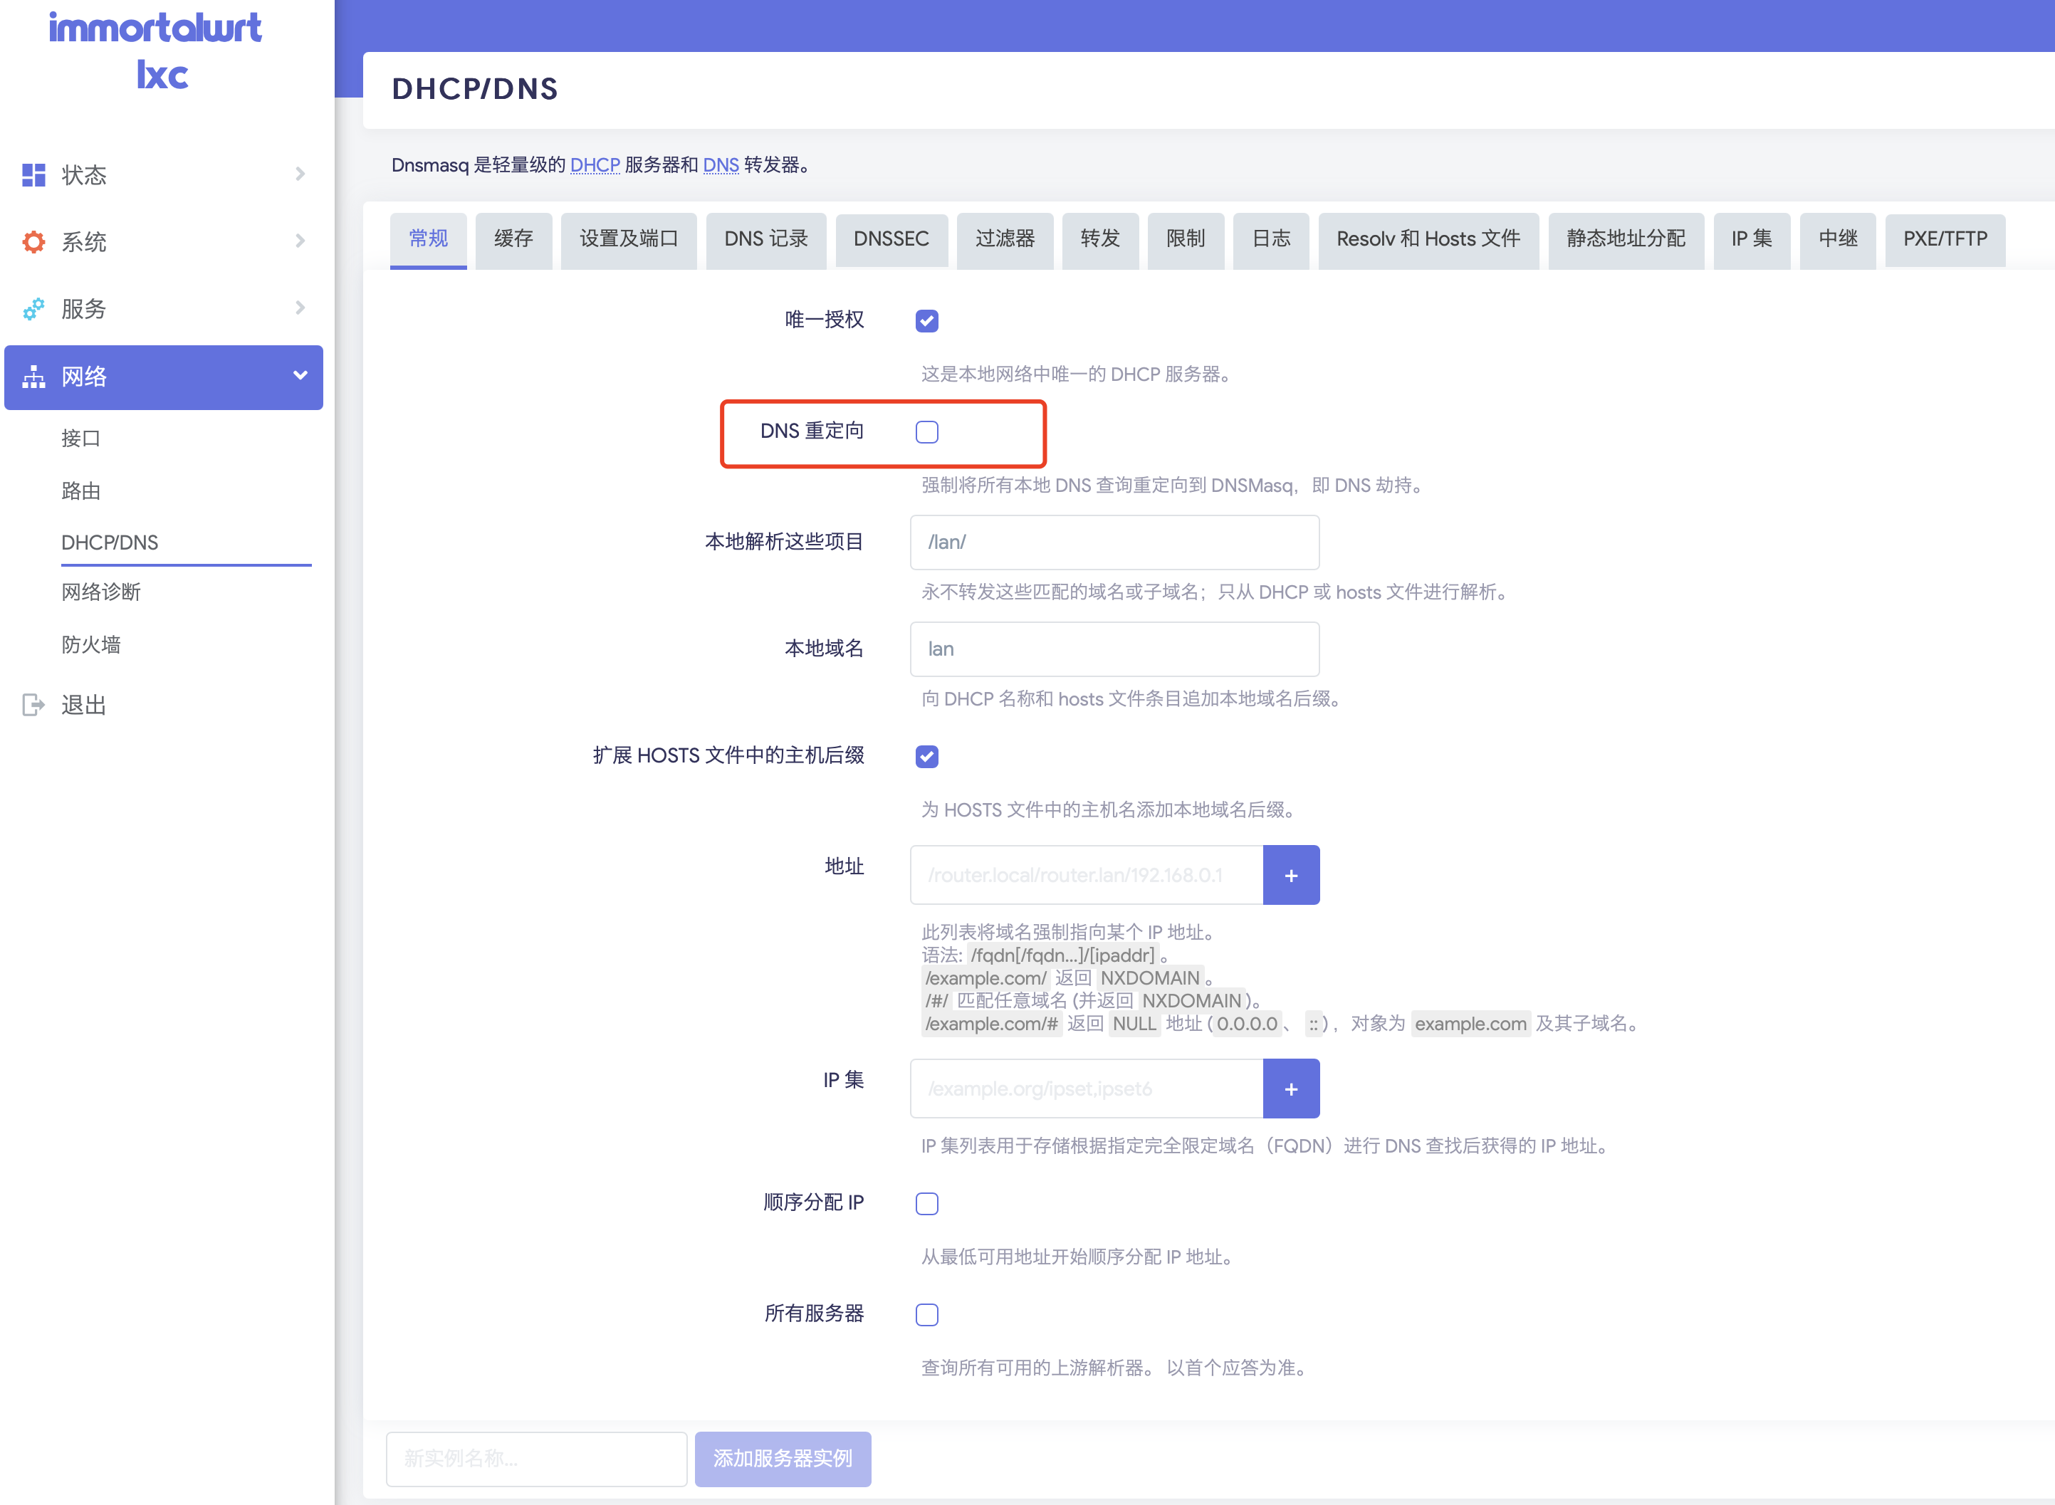The height and width of the screenshot is (1505, 2055).
Task: Click the 状态 dashboard icon in sidebar
Action: tap(33, 175)
